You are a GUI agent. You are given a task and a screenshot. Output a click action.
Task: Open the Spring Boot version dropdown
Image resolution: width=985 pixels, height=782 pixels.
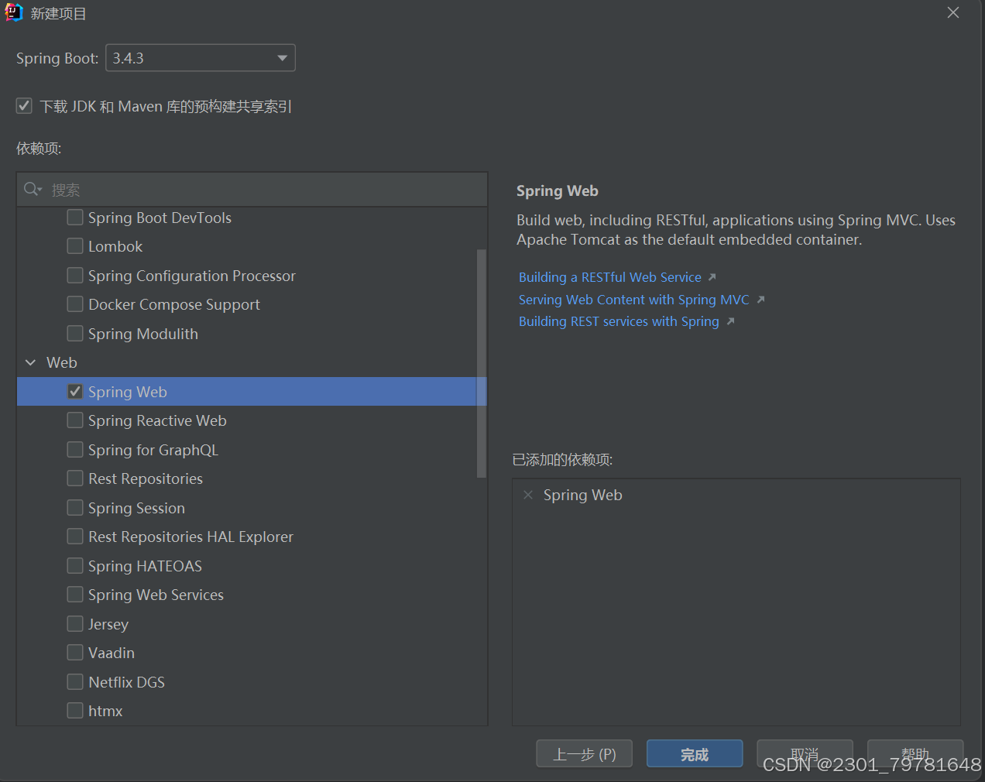(201, 58)
